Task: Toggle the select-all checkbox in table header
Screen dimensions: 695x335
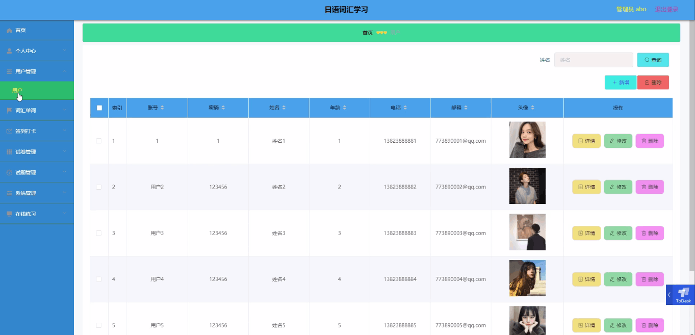Action: click(x=99, y=108)
